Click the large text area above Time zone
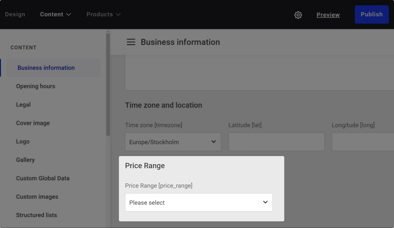The image size is (394, 228). (260, 73)
